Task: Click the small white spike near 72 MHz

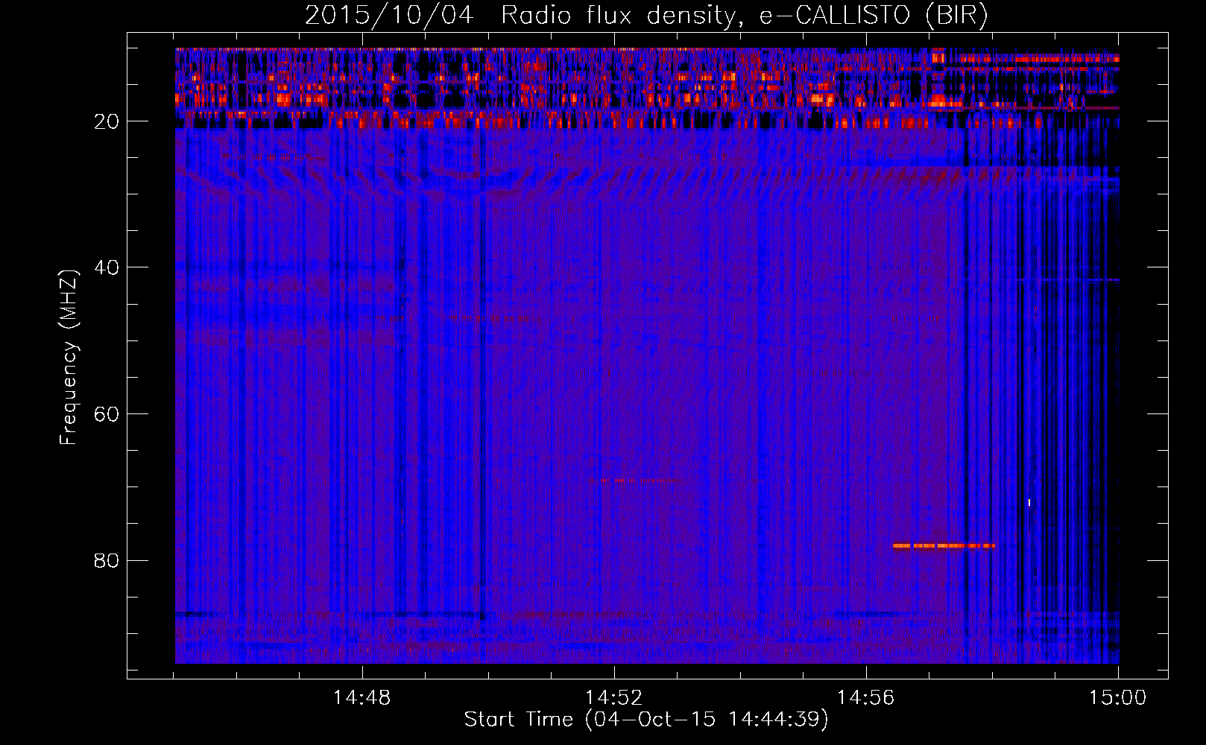Action: coord(1029,503)
